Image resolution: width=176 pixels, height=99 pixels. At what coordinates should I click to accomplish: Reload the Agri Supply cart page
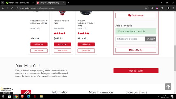(12, 8)
